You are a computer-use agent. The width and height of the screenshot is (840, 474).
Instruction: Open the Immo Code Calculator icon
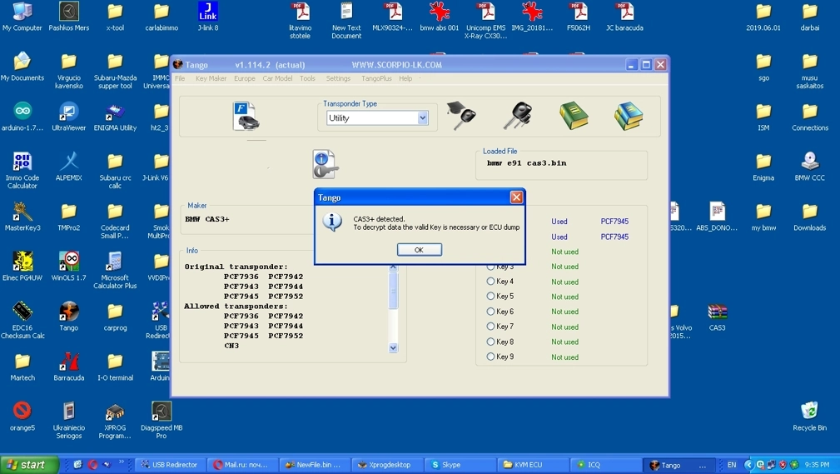tap(22, 170)
